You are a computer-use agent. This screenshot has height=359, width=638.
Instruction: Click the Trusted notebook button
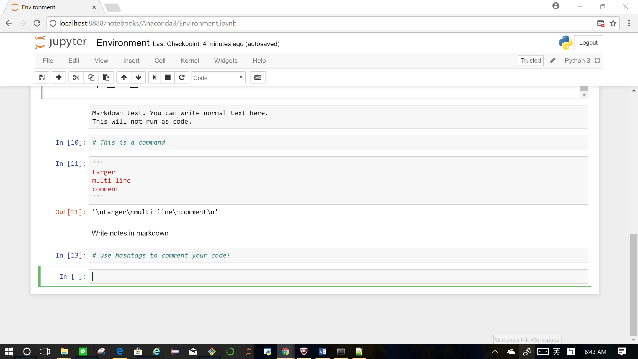coord(530,60)
